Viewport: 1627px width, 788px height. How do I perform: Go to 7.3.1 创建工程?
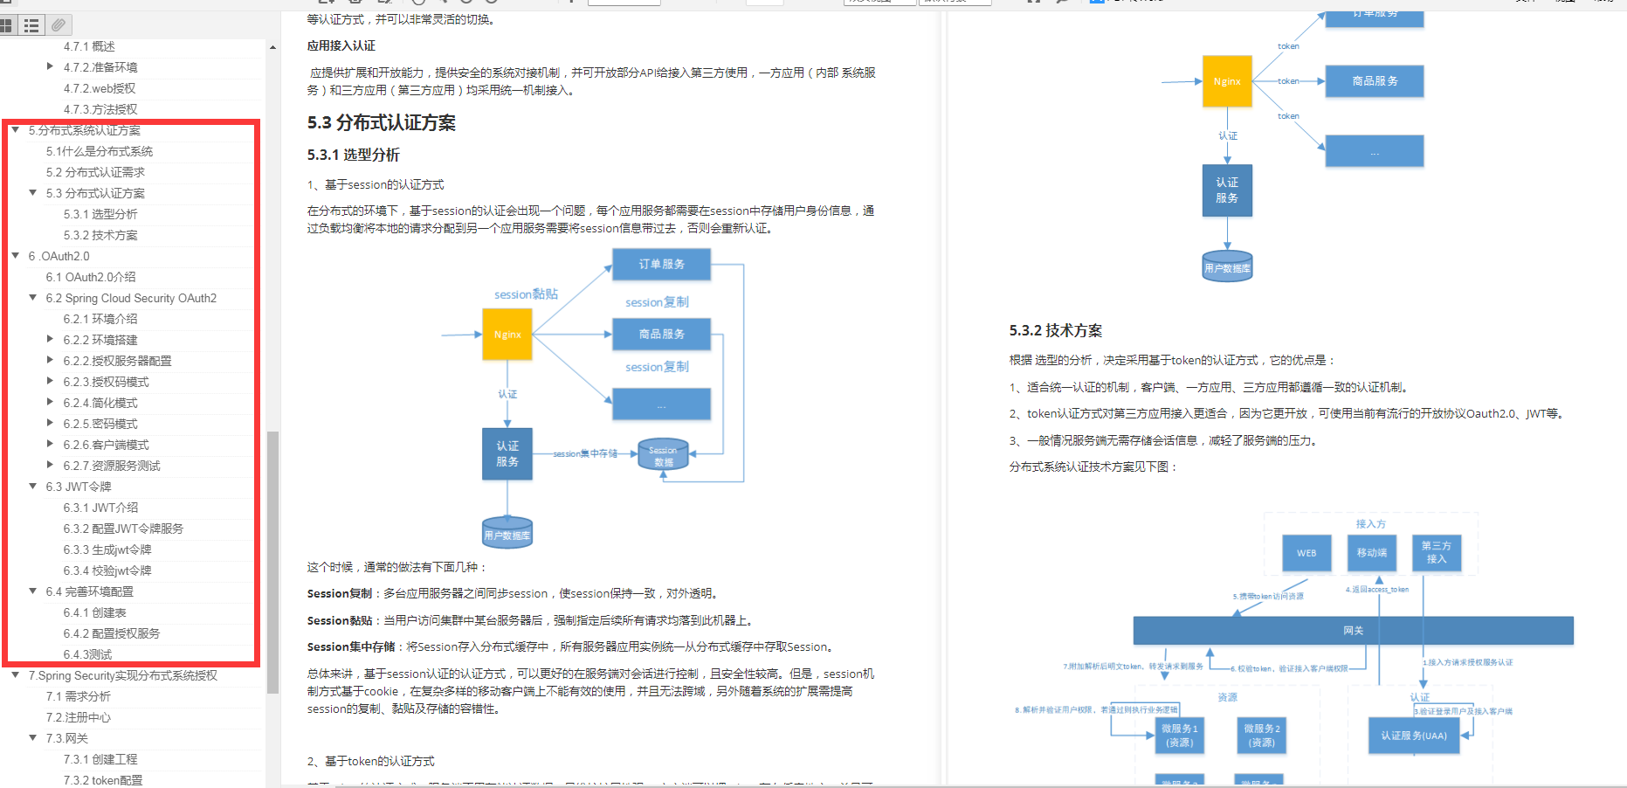(x=100, y=759)
